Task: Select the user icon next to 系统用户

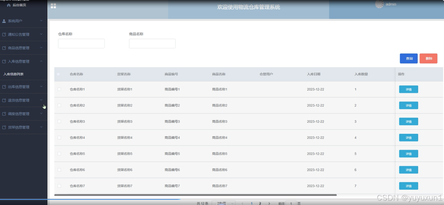Action: (x=3, y=21)
